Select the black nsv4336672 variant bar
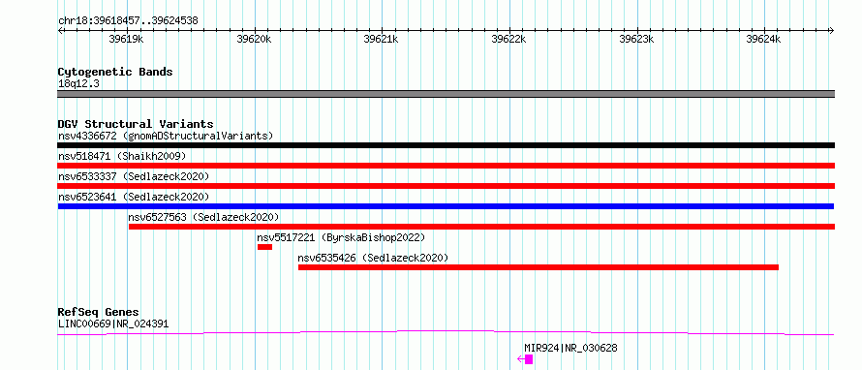The width and height of the screenshot is (862, 370). coord(446,145)
